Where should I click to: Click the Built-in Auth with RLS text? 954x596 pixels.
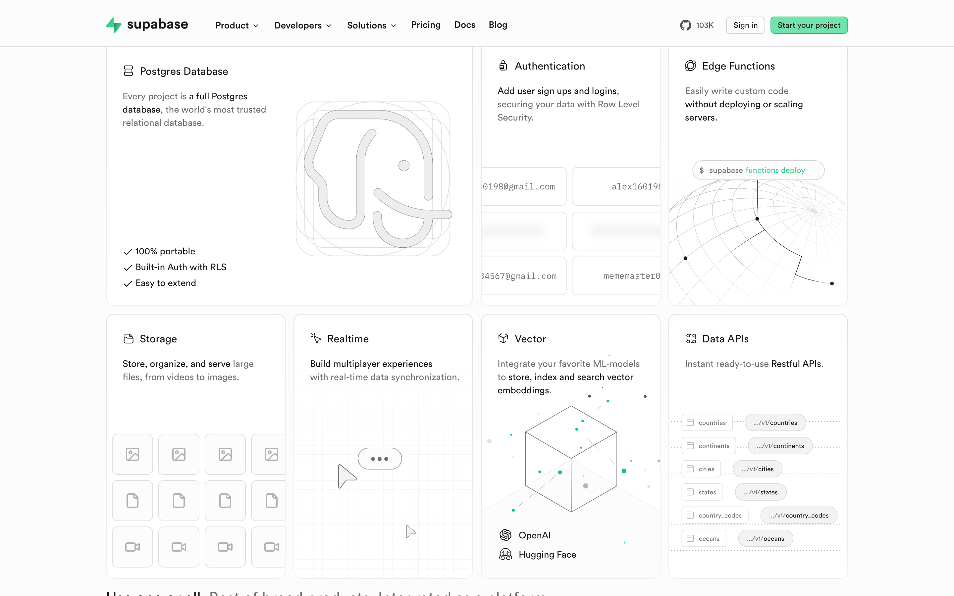click(181, 267)
